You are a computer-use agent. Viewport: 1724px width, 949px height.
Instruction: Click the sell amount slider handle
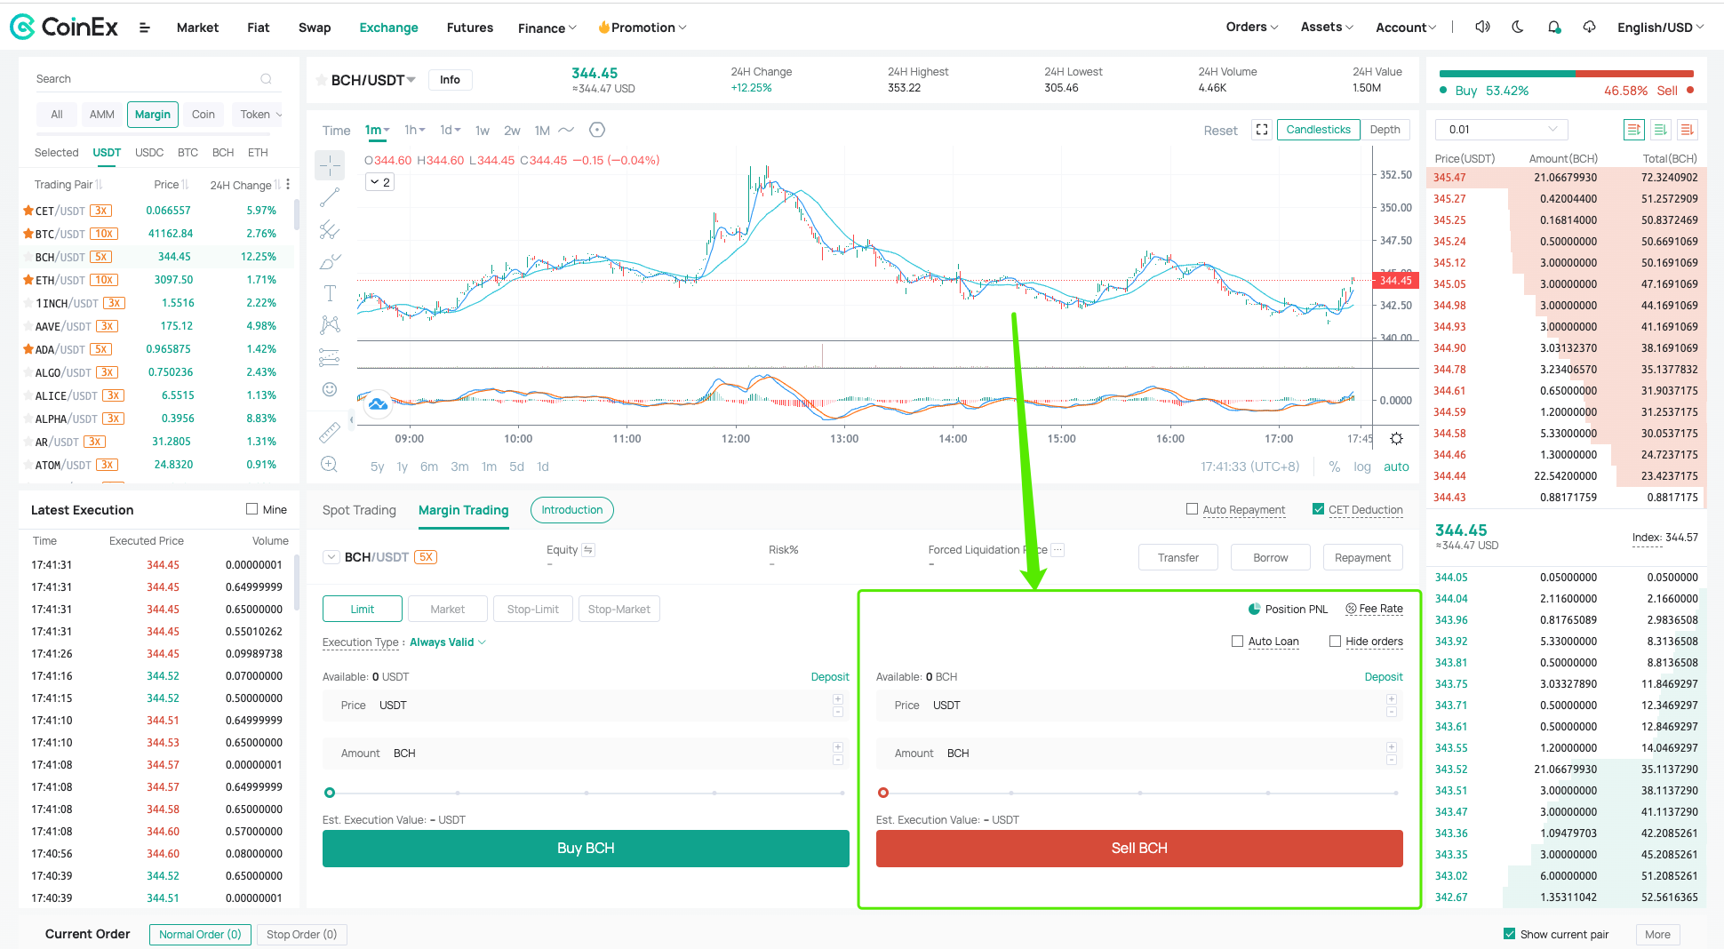tap(882, 793)
